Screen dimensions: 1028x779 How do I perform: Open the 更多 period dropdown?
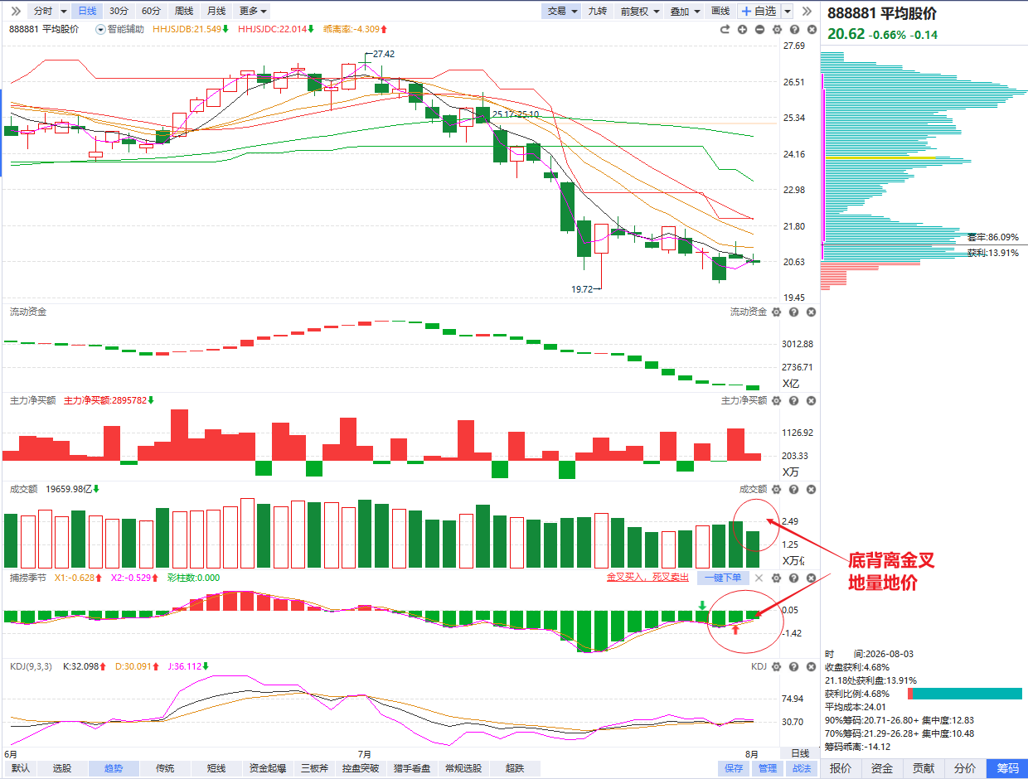tap(253, 11)
